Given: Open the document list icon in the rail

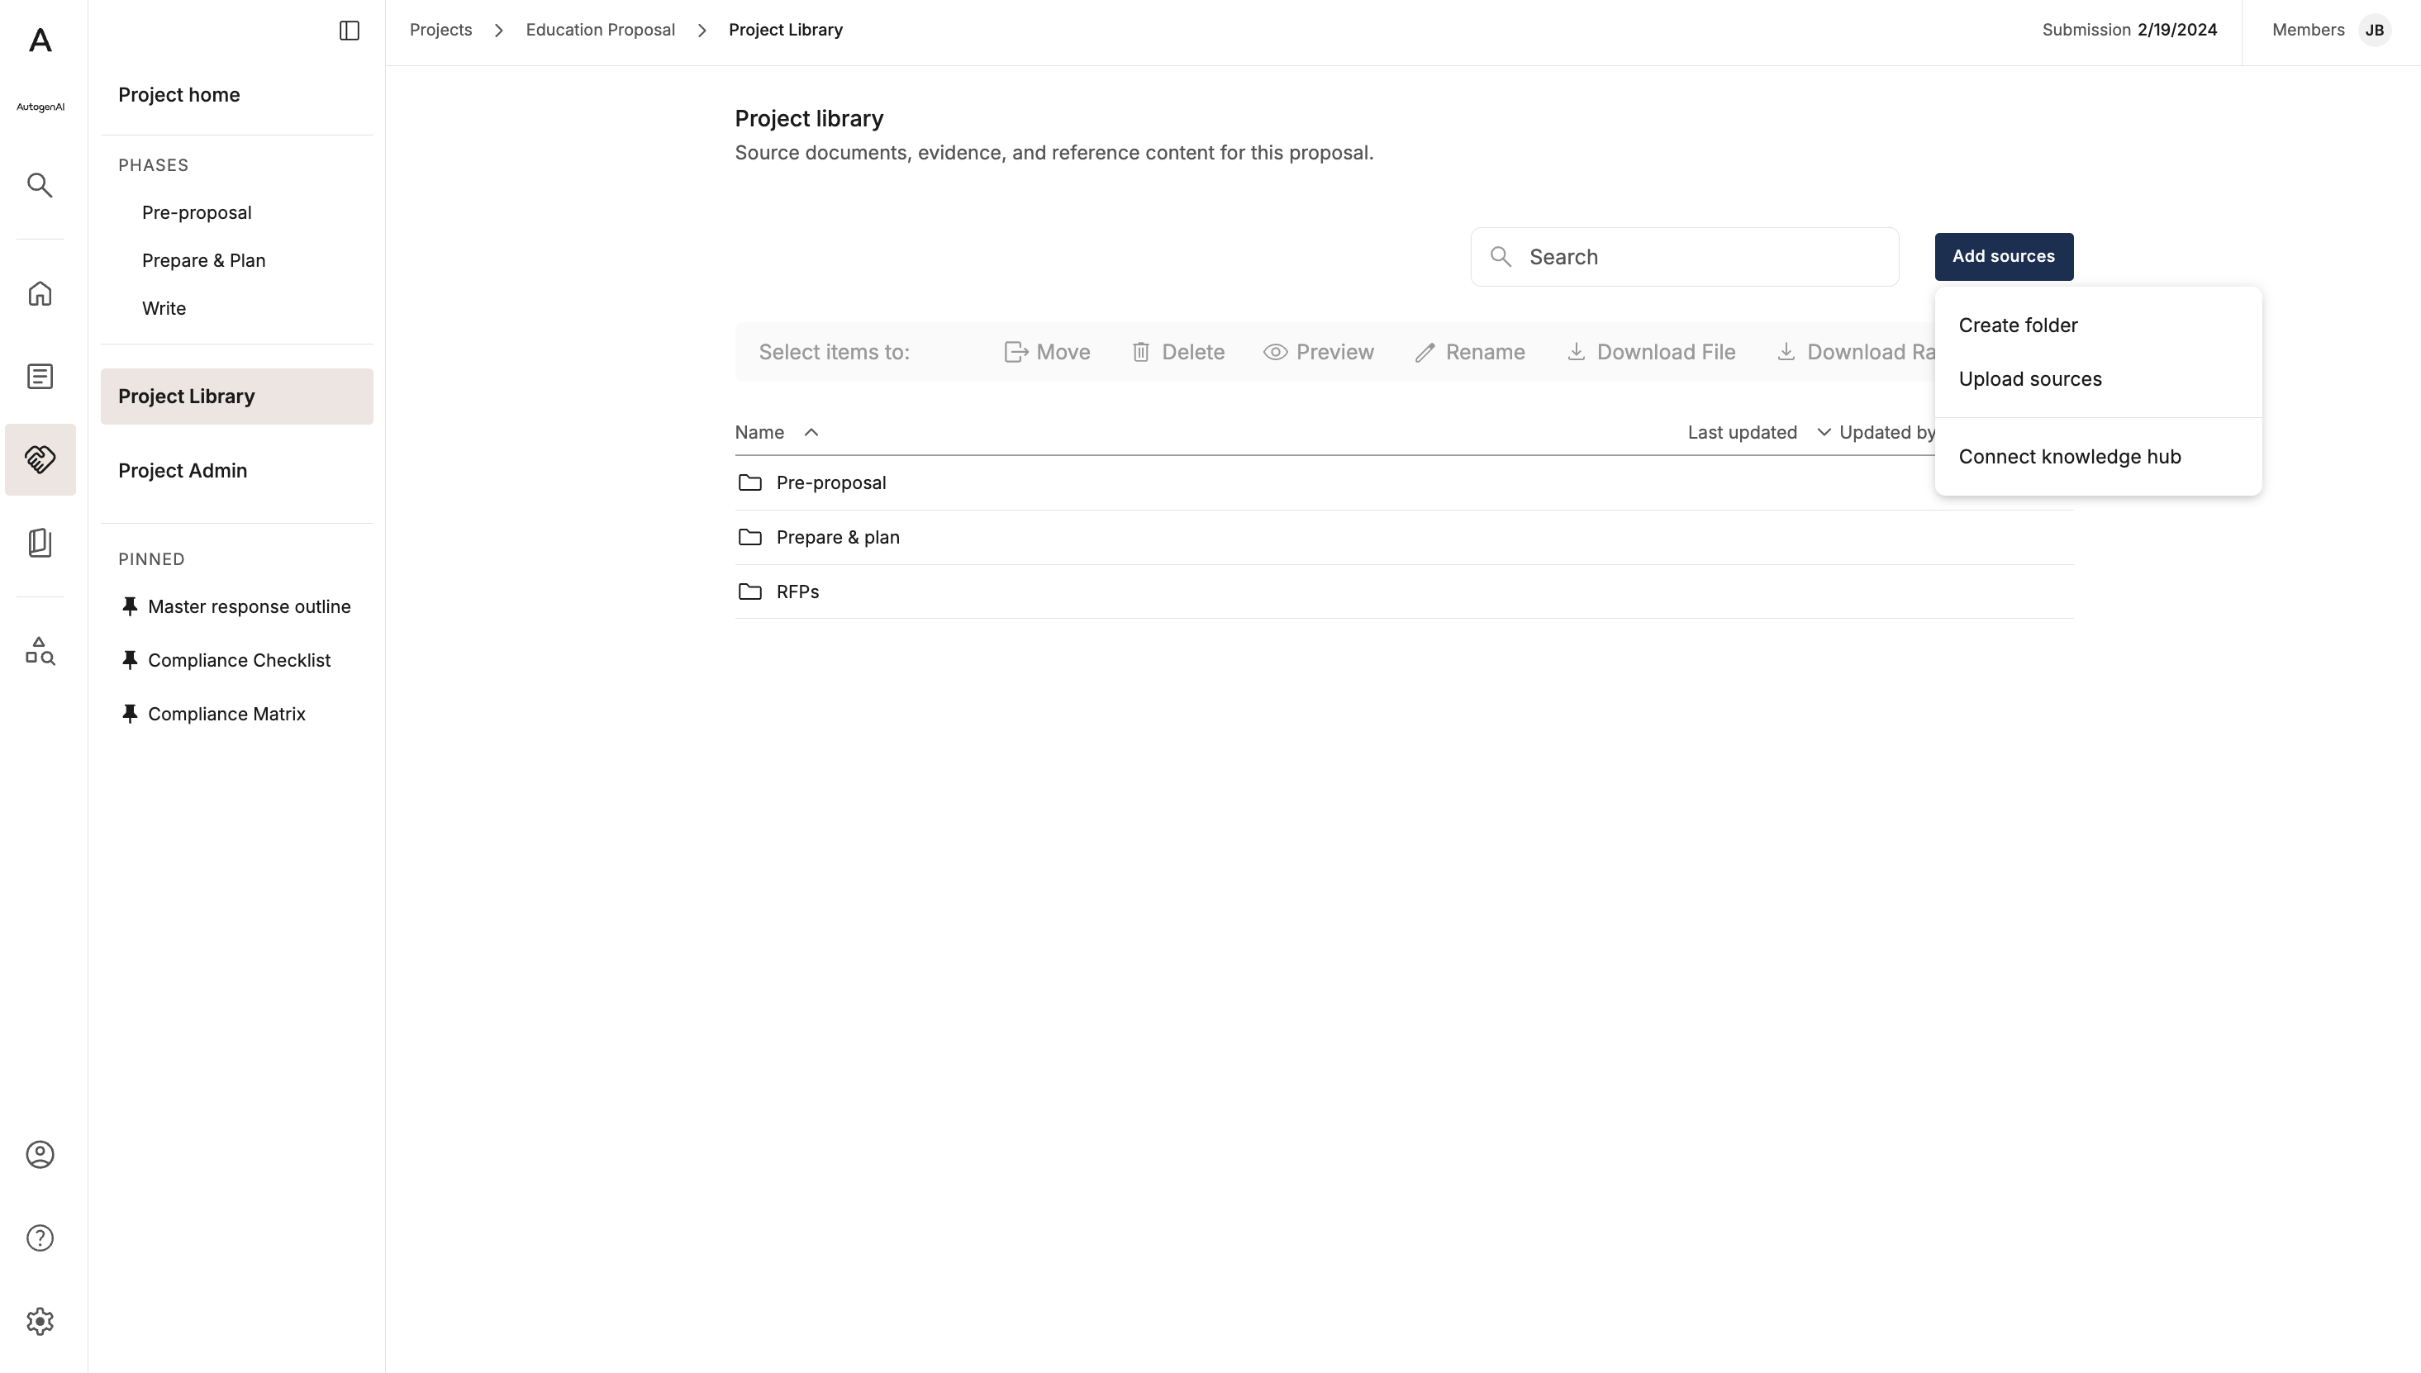Looking at the screenshot, I should (40, 376).
